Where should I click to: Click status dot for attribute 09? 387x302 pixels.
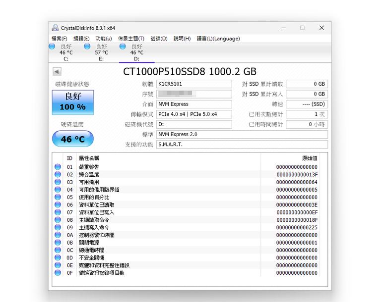[x=58, y=227]
